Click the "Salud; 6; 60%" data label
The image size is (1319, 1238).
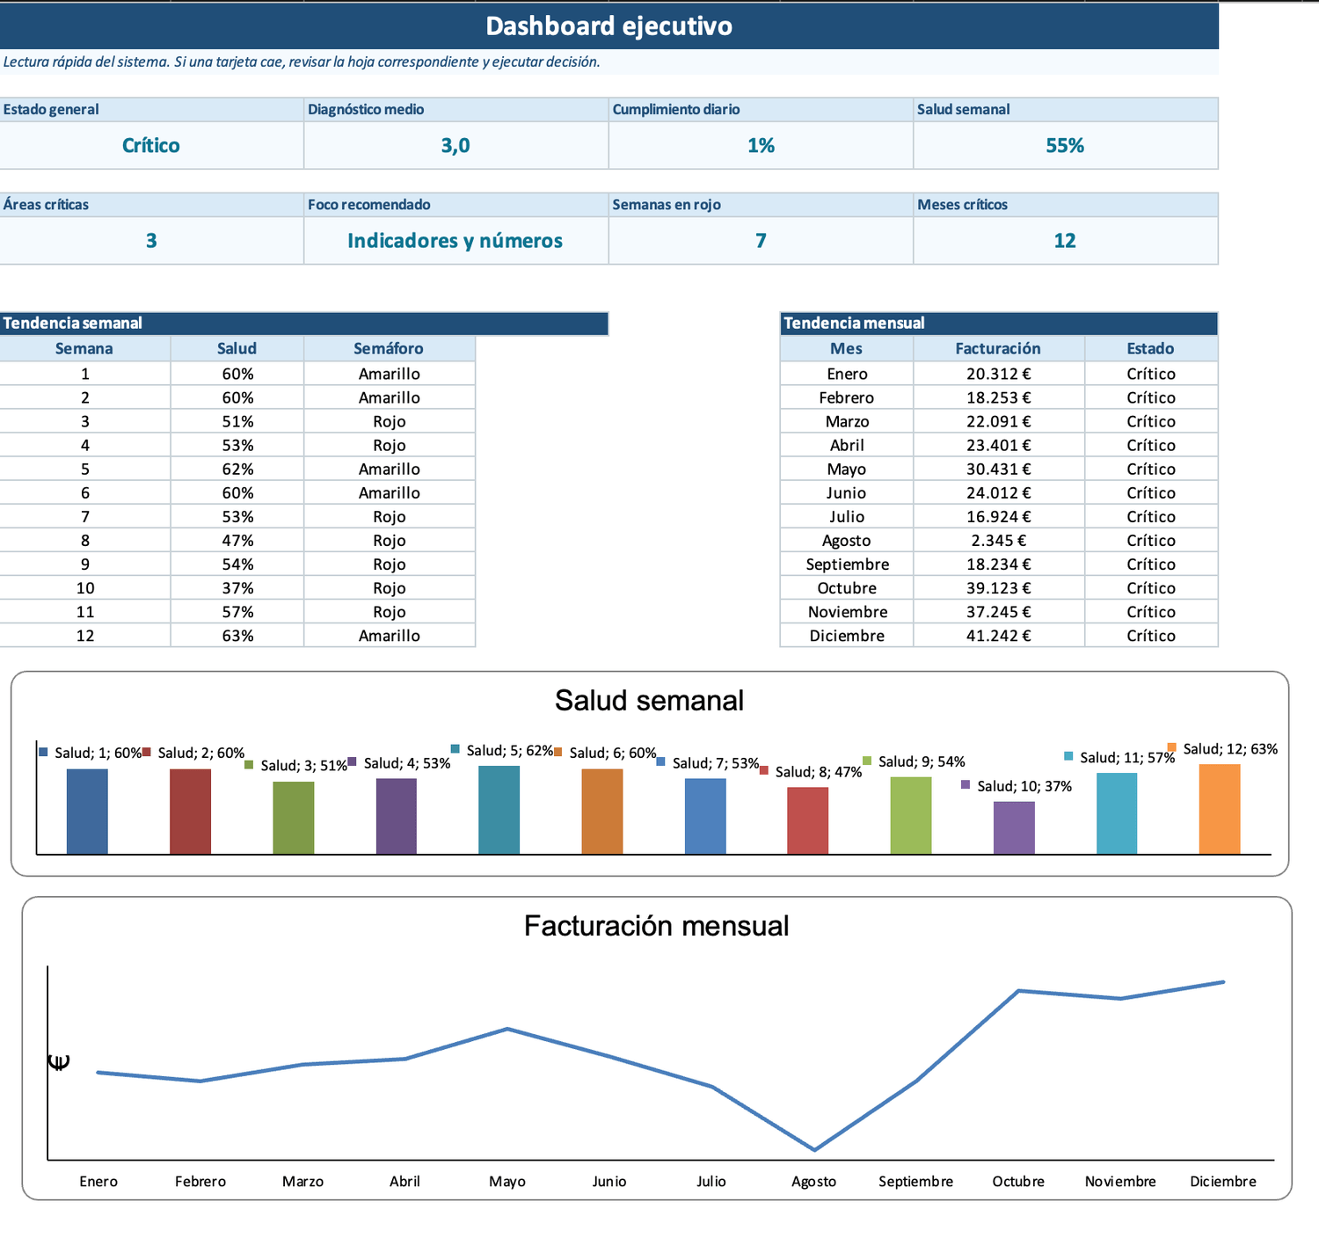coord(613,753)
